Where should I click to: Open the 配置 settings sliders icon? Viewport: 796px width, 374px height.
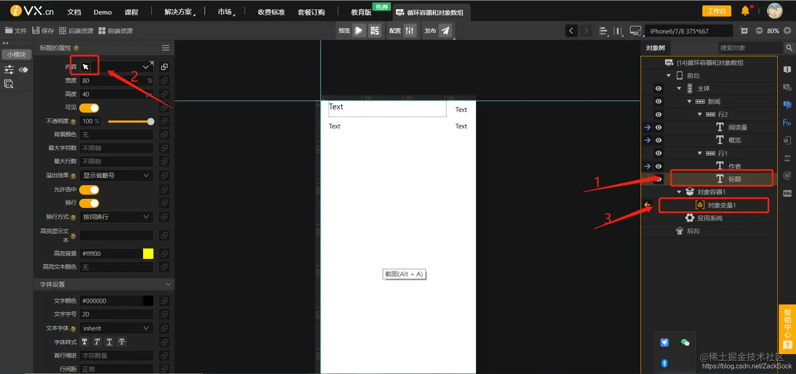(411, 31)
